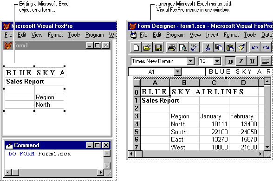Select column D header in spreadsheet

click(x=244, y=83)
